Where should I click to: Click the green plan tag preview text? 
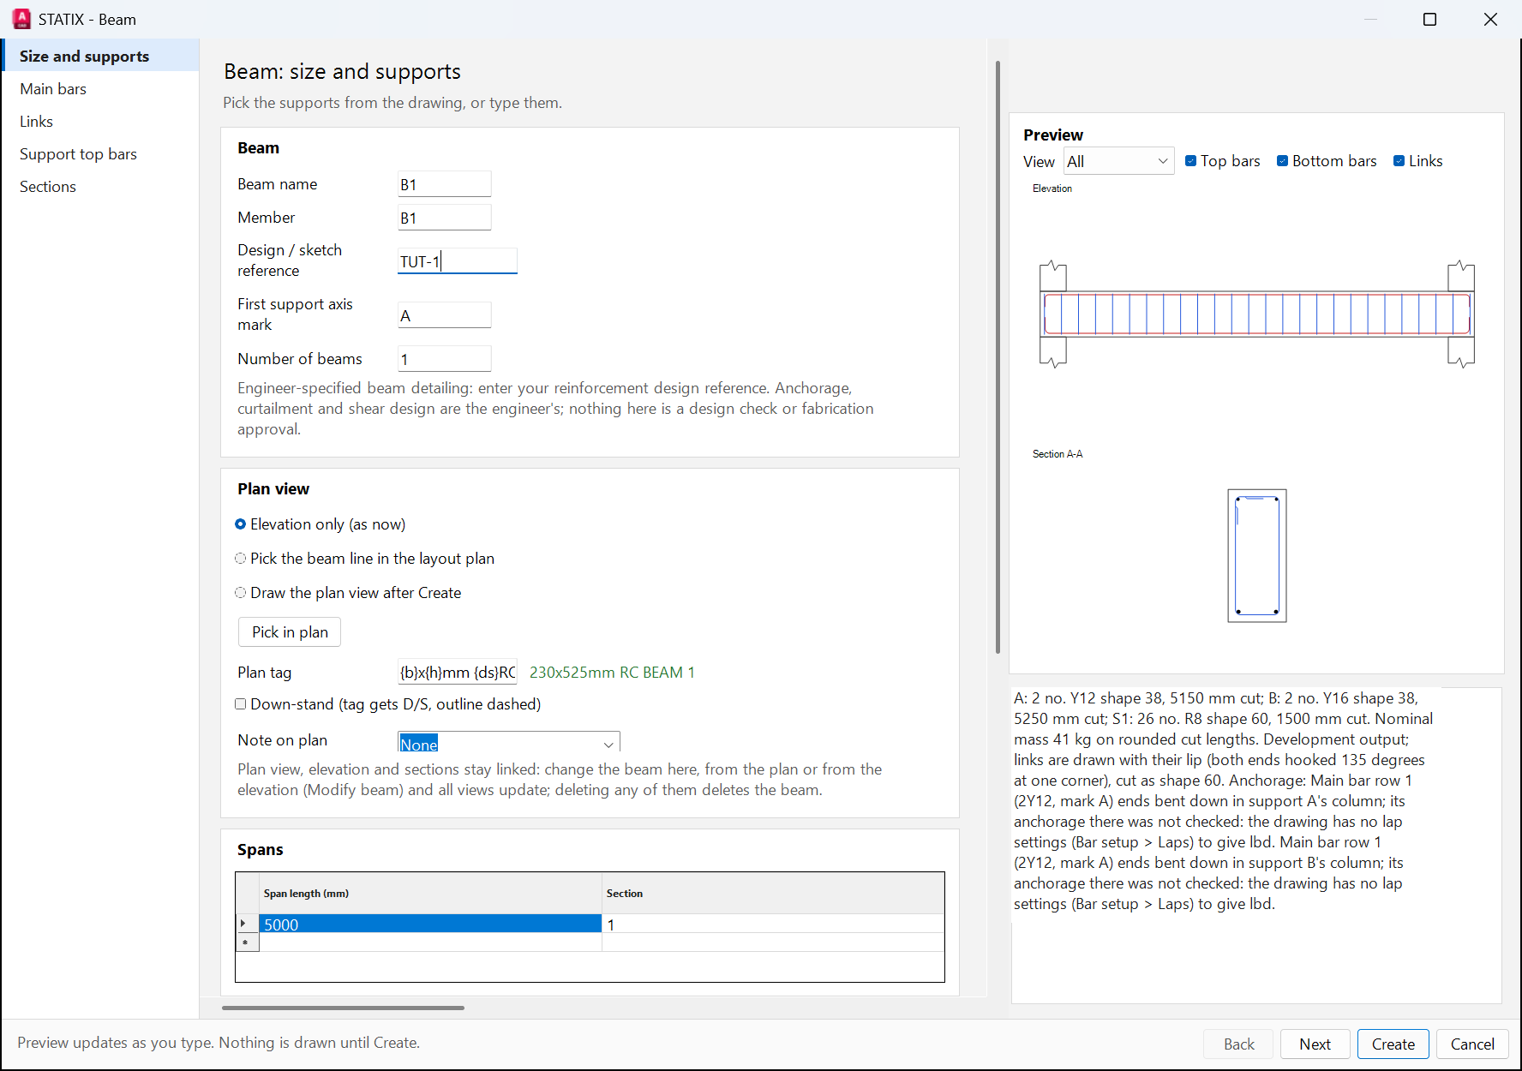click(612, 673)
